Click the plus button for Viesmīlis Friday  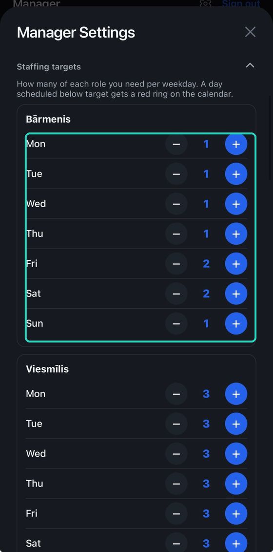tap(236, 513)
